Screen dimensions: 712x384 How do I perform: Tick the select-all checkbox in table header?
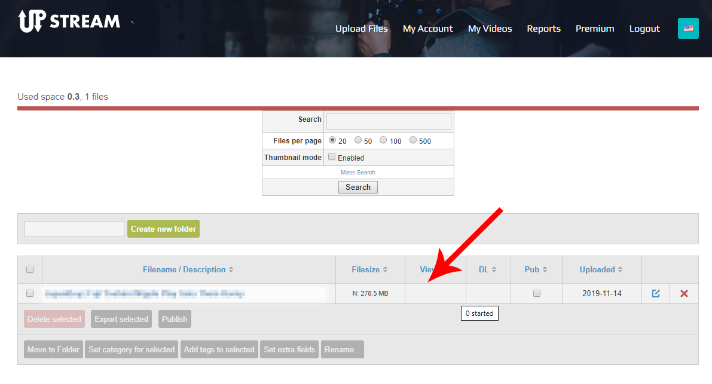(30, 269)
